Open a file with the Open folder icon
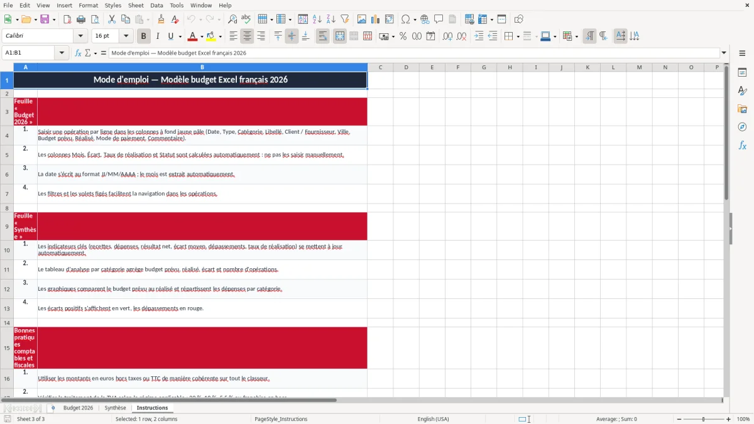The width and height of the screenshot is (754, 424). tap(26, 19)
